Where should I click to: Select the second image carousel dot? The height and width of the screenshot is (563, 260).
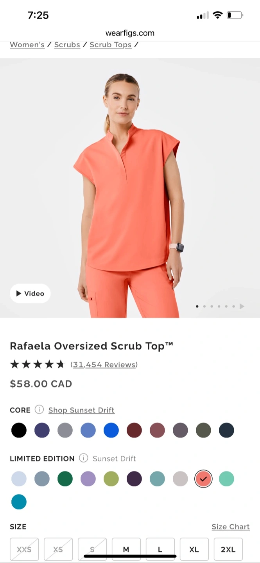tap(204, 307)
